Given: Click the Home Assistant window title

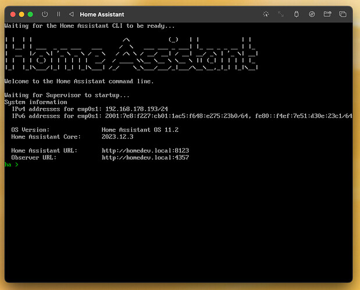Looking at the screenshot, I should pyautogui.click(x=101, y=14).
